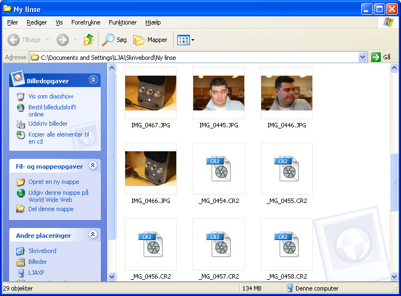Open the Søg search tool
Viewport: 401px width, 296px height.
point(115,40)
